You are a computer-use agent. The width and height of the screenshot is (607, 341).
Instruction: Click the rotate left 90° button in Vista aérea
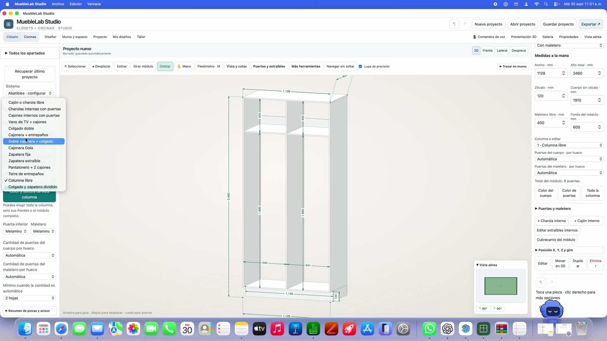pos(483,308)
